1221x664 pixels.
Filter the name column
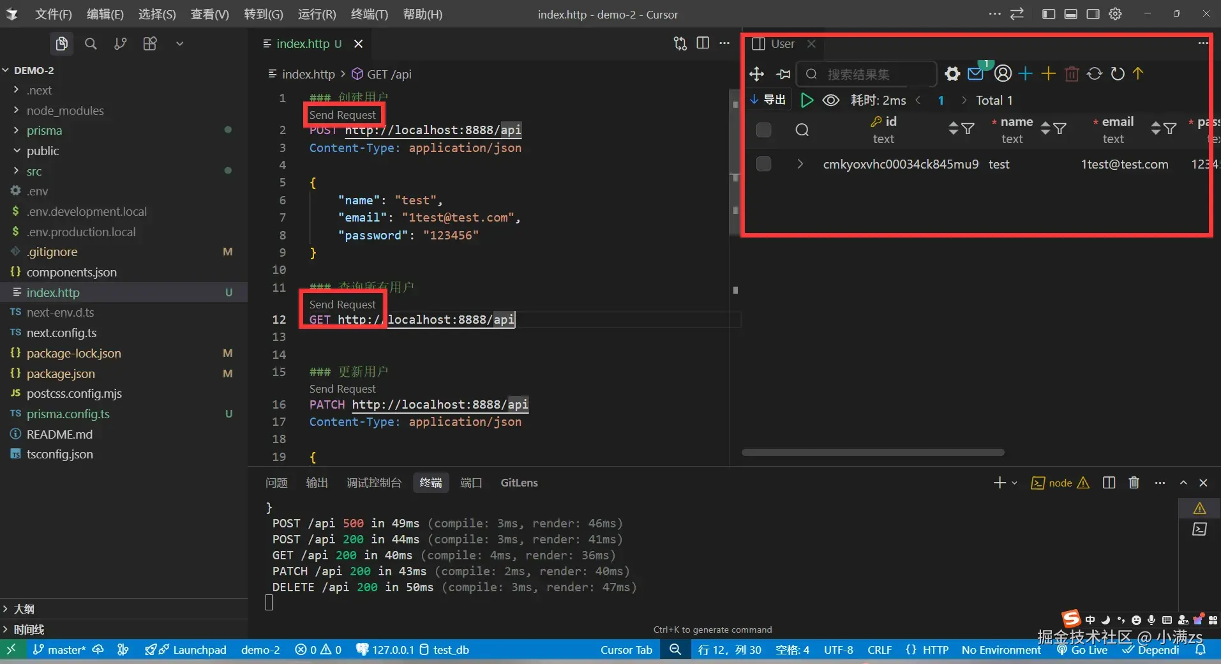(x=1060, y=129)
